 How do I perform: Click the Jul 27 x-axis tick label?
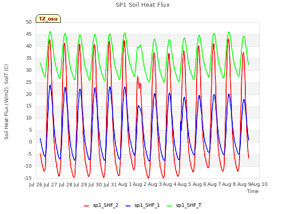coord(50,185)
